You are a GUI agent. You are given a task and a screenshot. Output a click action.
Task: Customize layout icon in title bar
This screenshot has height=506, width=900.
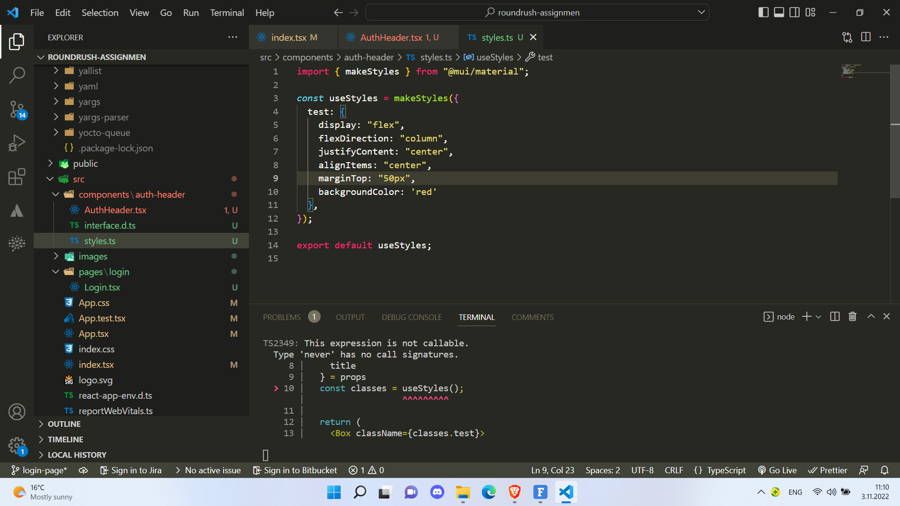(810, 13)
